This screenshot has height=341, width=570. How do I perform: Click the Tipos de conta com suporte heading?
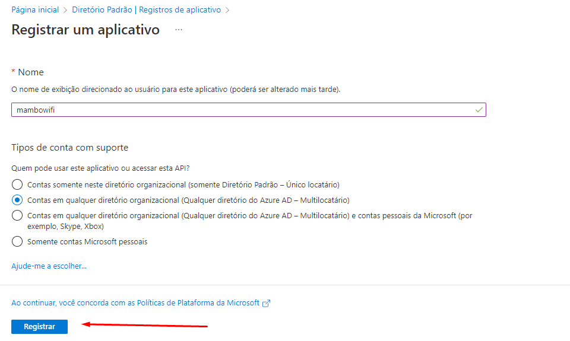click(70, 148)
